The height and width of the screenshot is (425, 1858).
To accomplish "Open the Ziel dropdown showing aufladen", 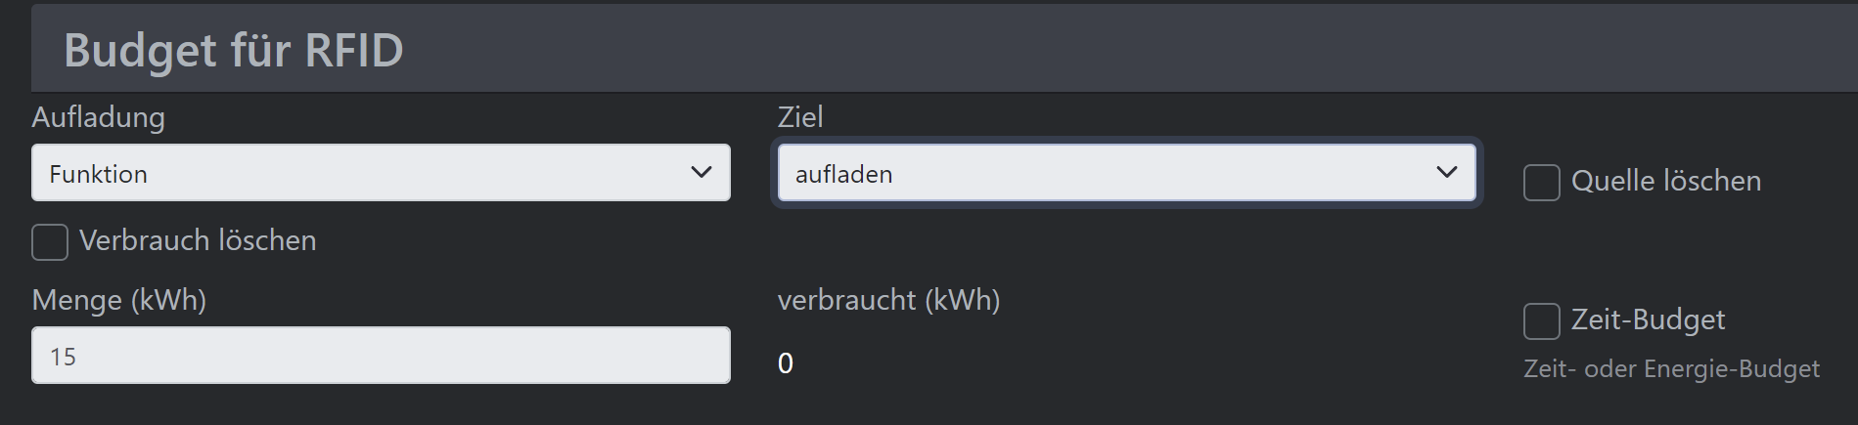I will tap(1125, 173).
